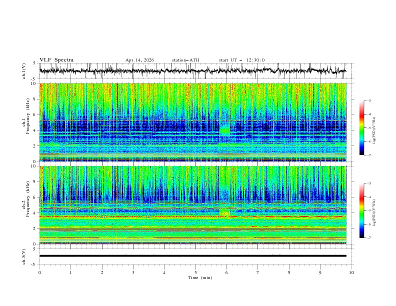Viewport: 396px width, 306px height.
Task: Click the "VLF Spectra" plot title
Action: click(56, 60)
